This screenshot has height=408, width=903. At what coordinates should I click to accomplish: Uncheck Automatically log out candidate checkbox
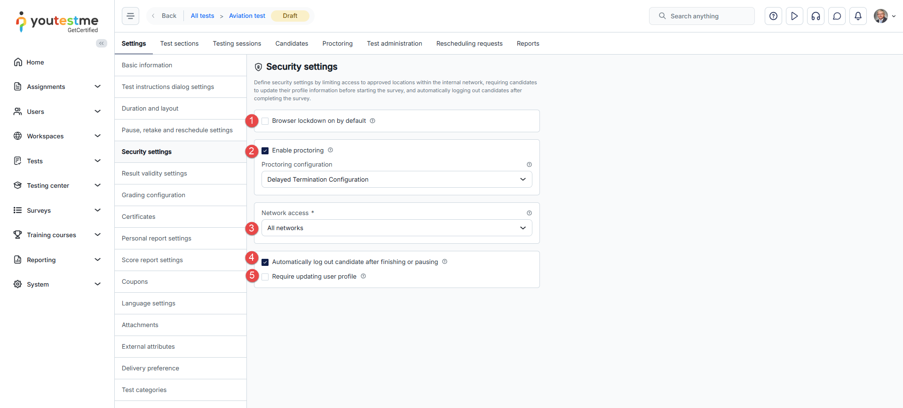[x=265, y=262]
